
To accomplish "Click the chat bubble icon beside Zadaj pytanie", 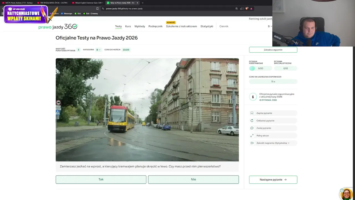I will coord(252,128).
